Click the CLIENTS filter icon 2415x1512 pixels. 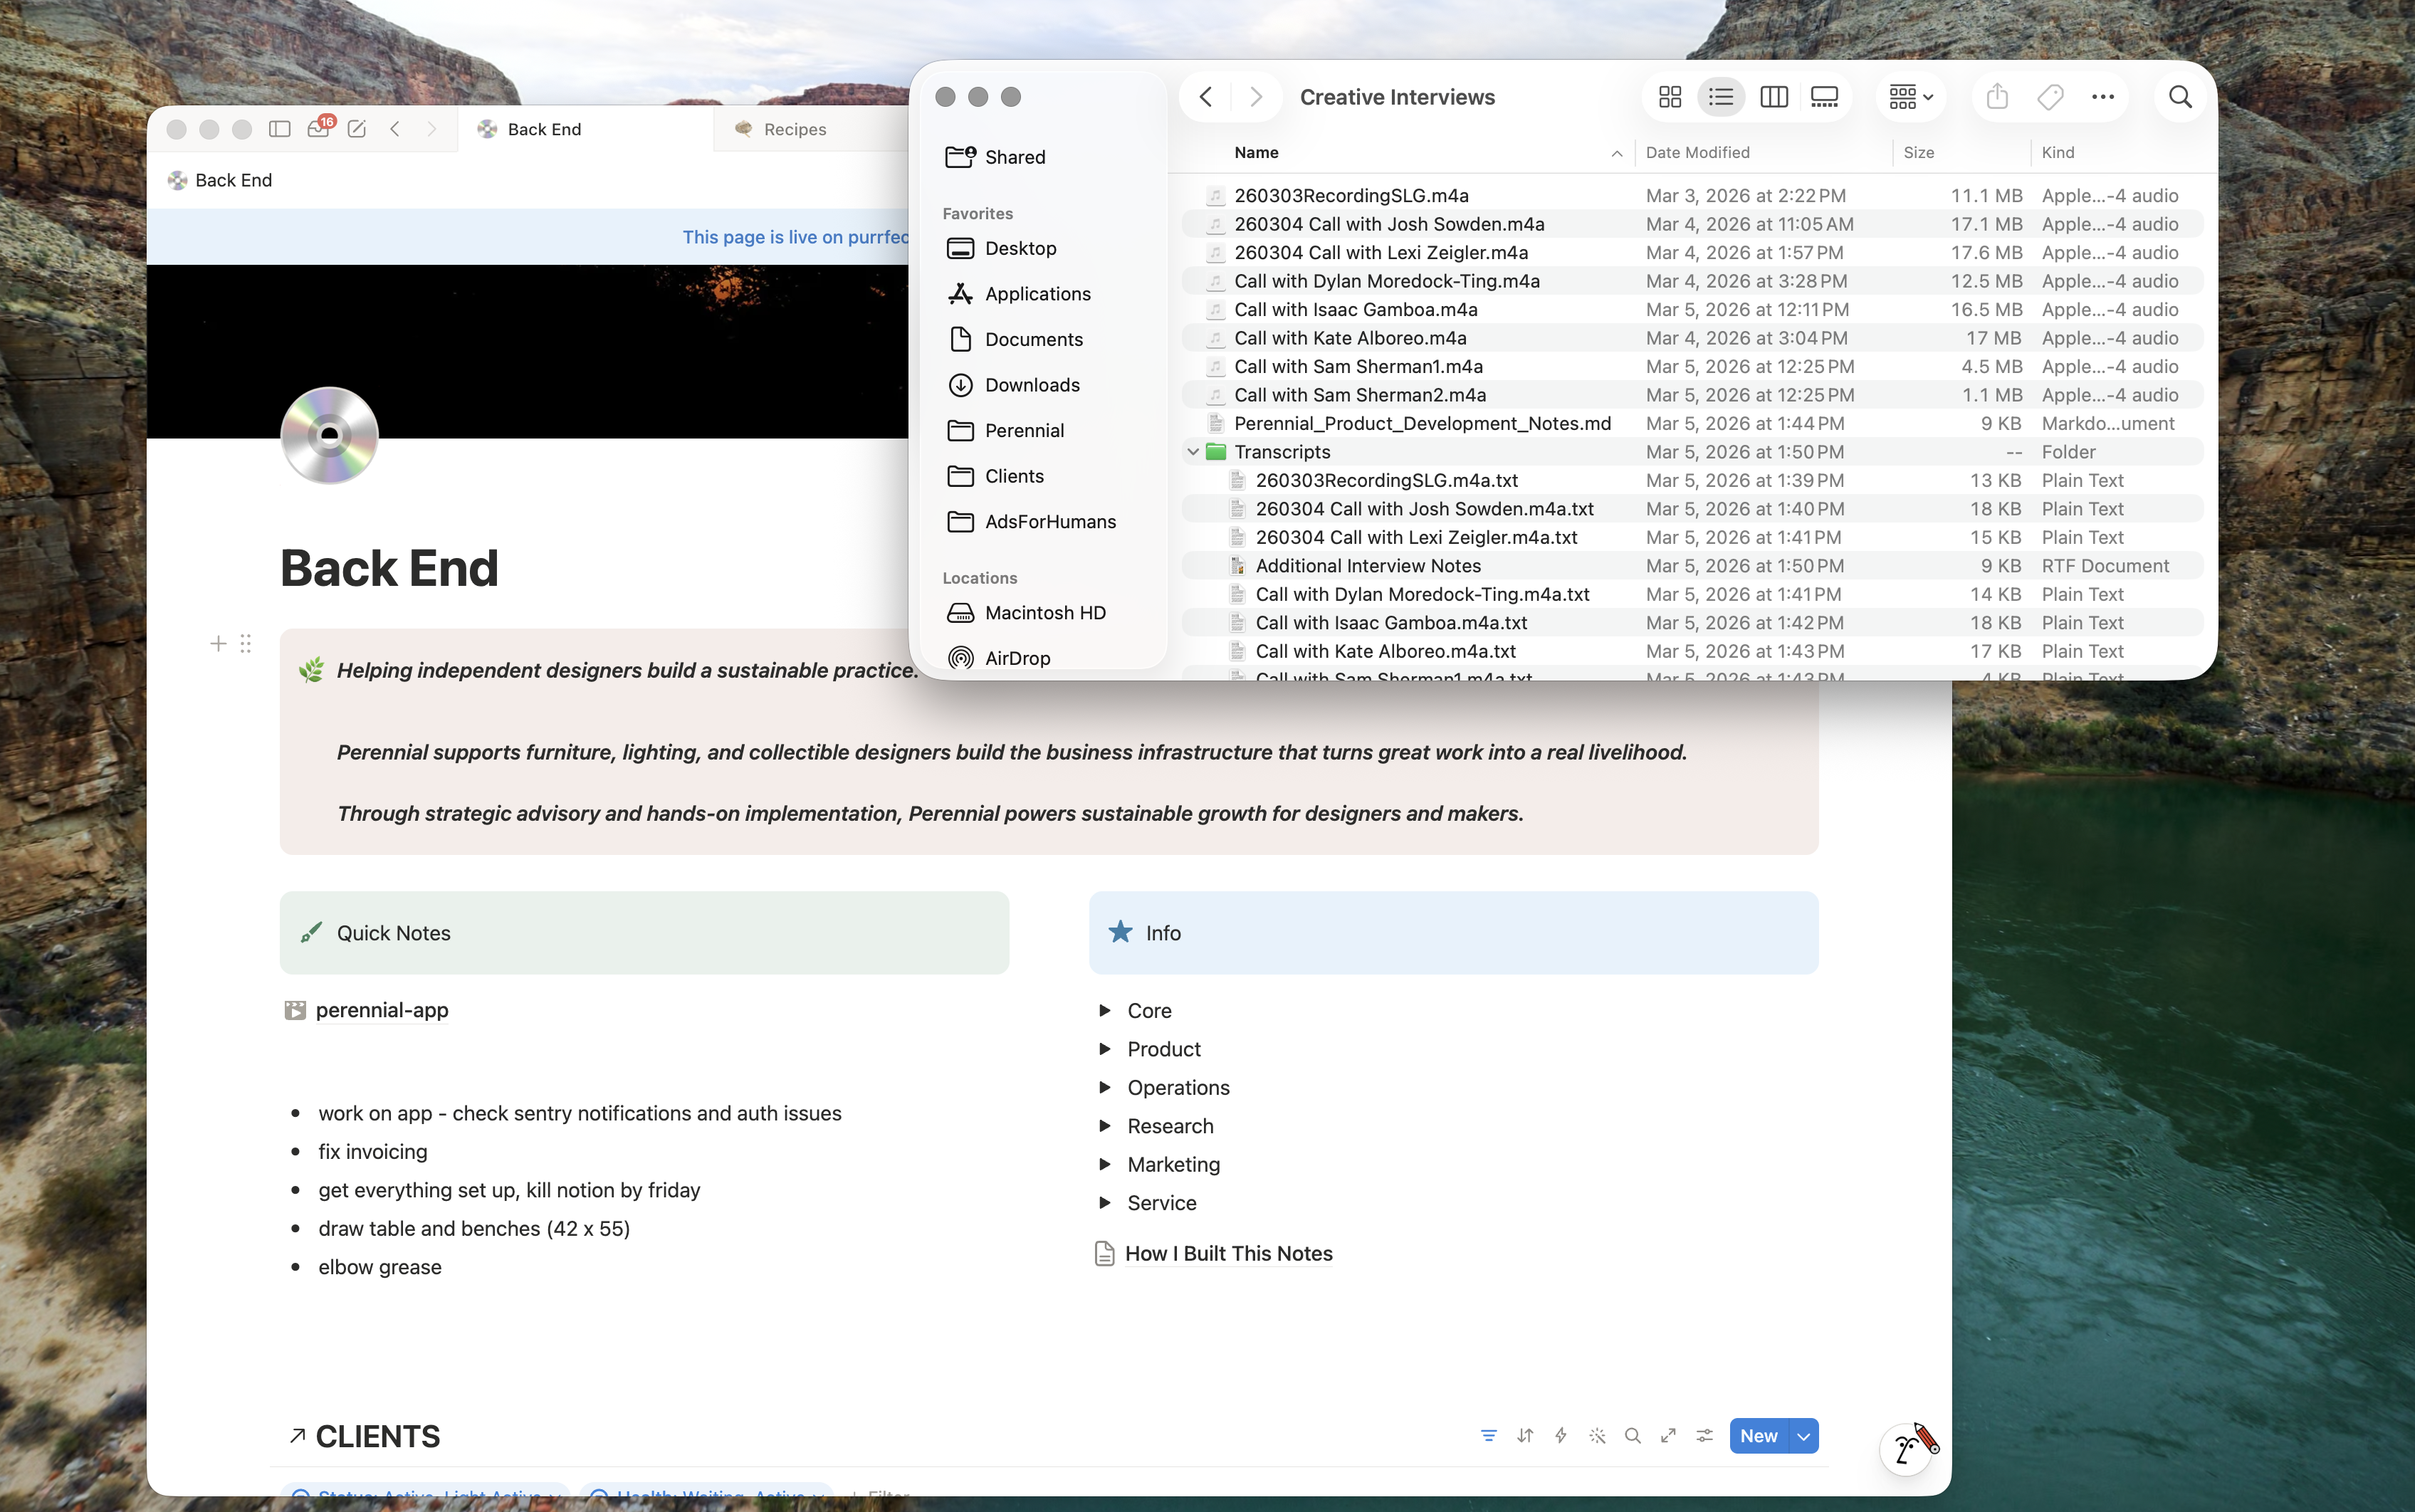pos(1489,1436)
